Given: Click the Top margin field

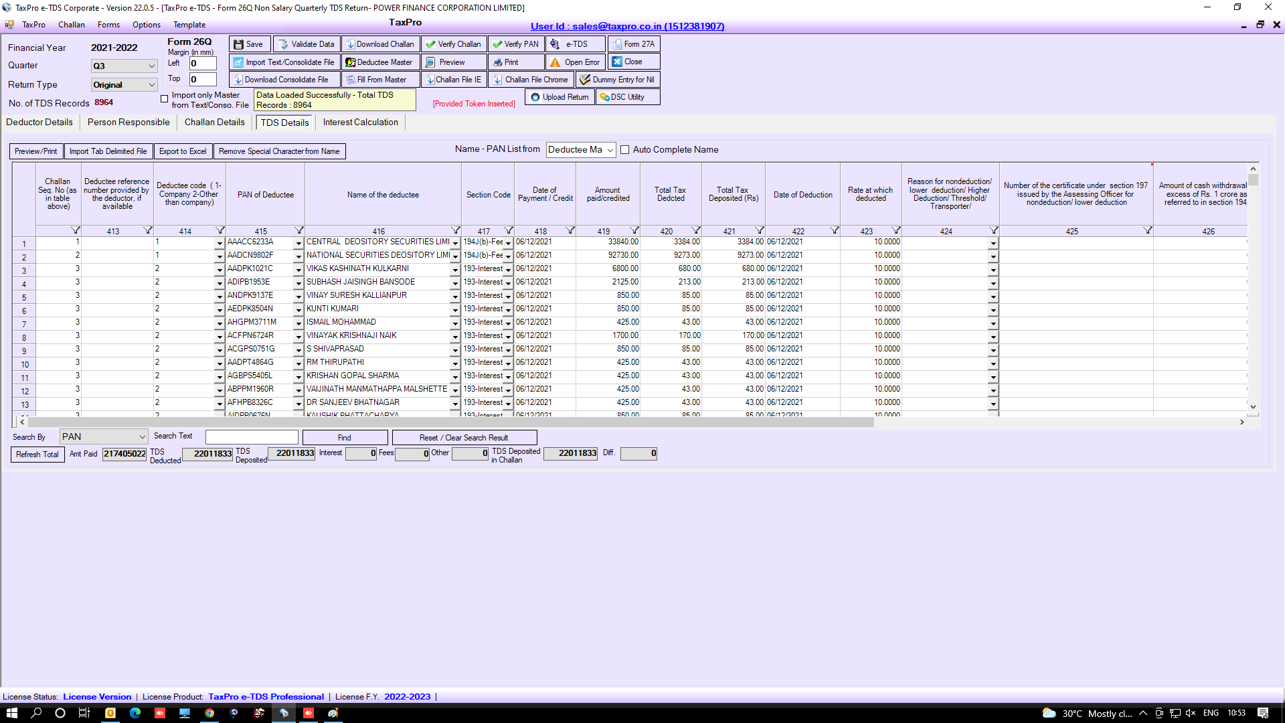Looking at the screenshot, I should [203, 80].
